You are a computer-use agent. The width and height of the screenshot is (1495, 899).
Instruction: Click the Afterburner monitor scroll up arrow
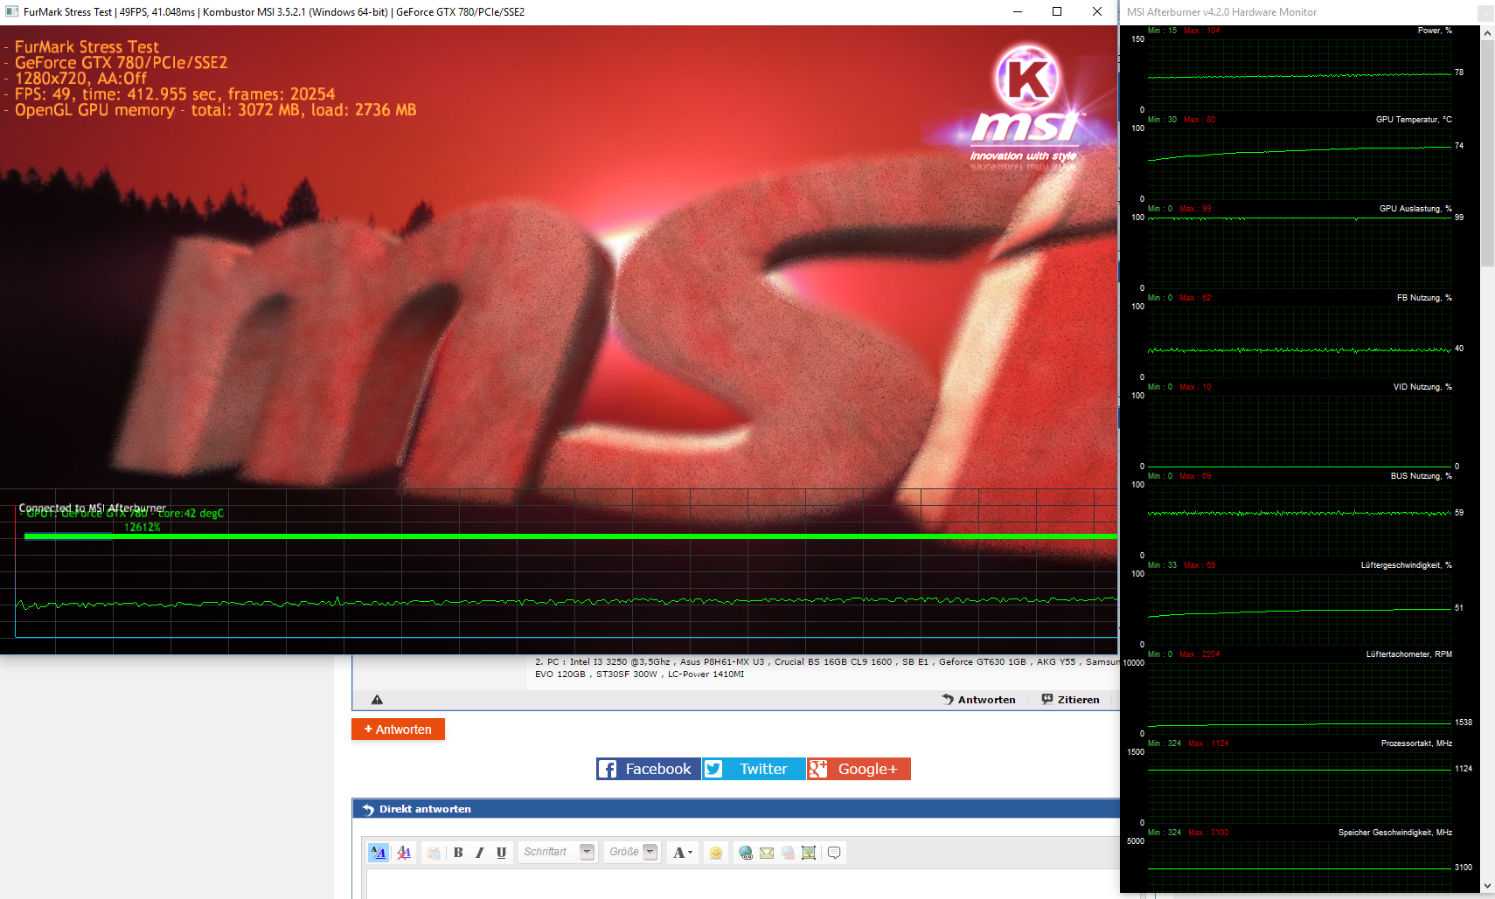[1487, 33]
